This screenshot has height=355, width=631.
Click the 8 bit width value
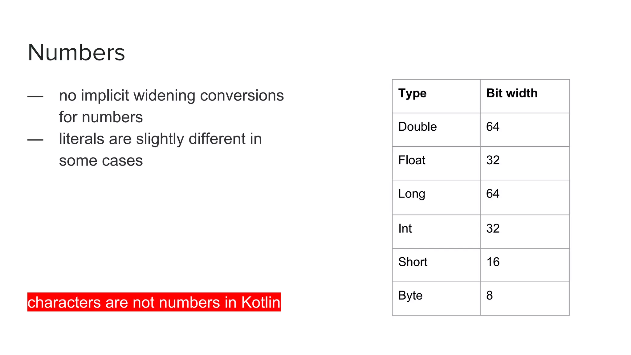coord(490,296)
